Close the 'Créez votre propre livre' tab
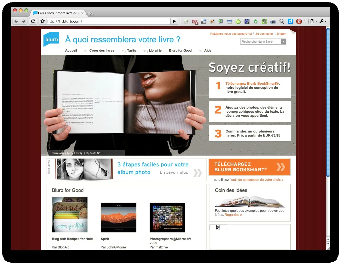The image size is (341, 265). tap(83, 13)
